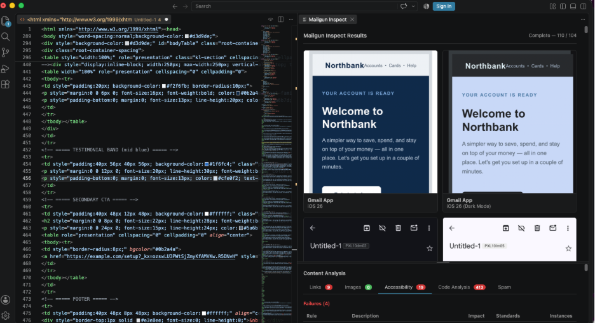Open the w3.org xhtml link on line 1

coord(118,29)
